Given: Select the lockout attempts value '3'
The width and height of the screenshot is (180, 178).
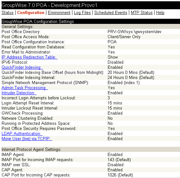Looking at the screenshot, I should 109,98.
